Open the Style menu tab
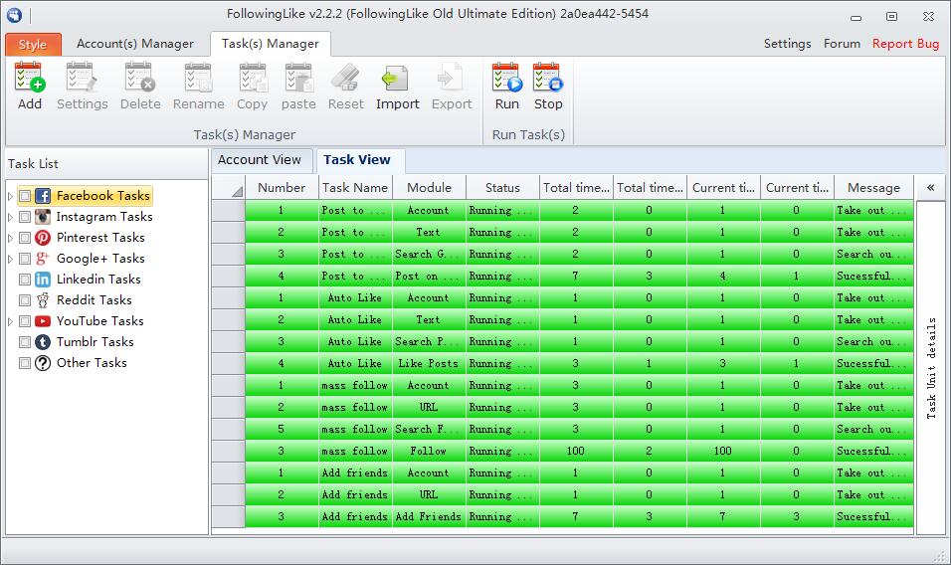The height and width of the screenshot is (565, 951). (33, 44)
